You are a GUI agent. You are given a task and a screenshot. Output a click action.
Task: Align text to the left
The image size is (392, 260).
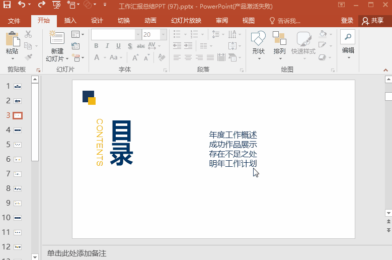pyautogui.click(x=177, y=57)
